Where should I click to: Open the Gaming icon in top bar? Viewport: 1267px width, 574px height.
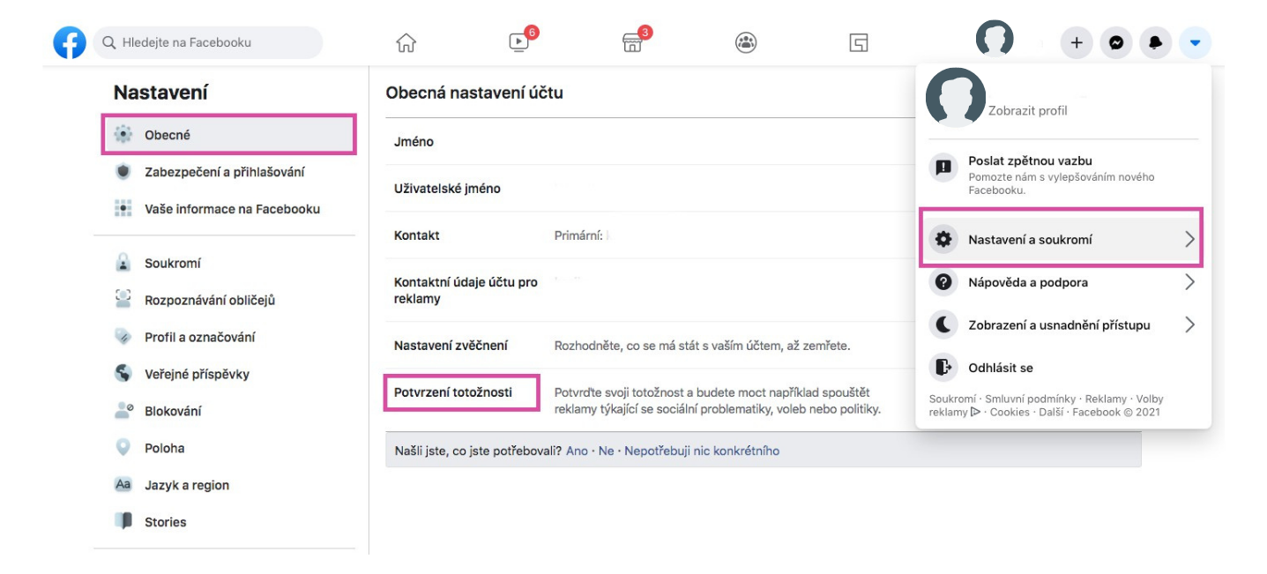(x=859, y=42)
